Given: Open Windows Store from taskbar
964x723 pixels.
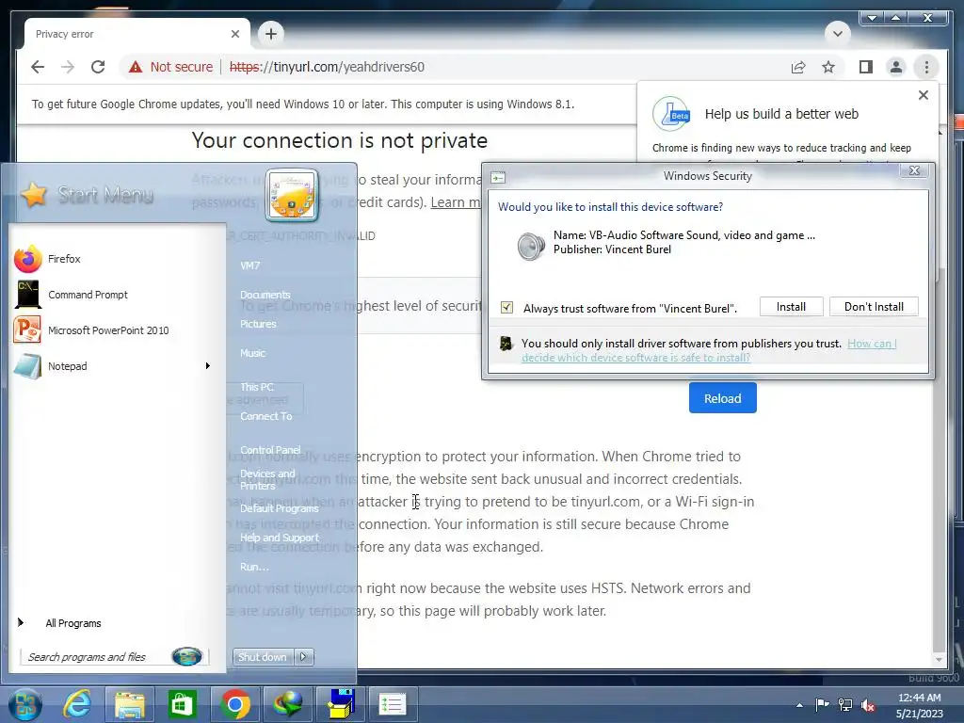Looking at the screenshot, I should click(x=182, y=704).
